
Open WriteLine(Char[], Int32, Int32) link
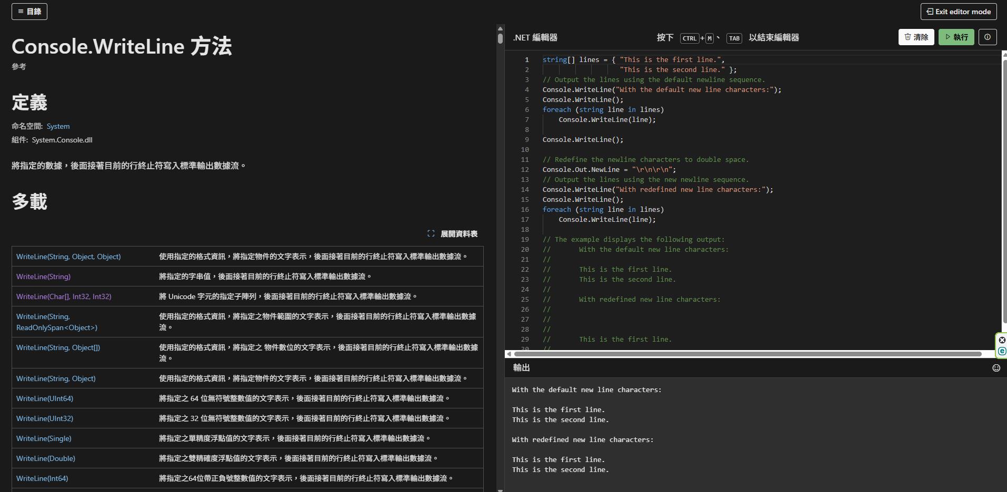pos(64,296)
